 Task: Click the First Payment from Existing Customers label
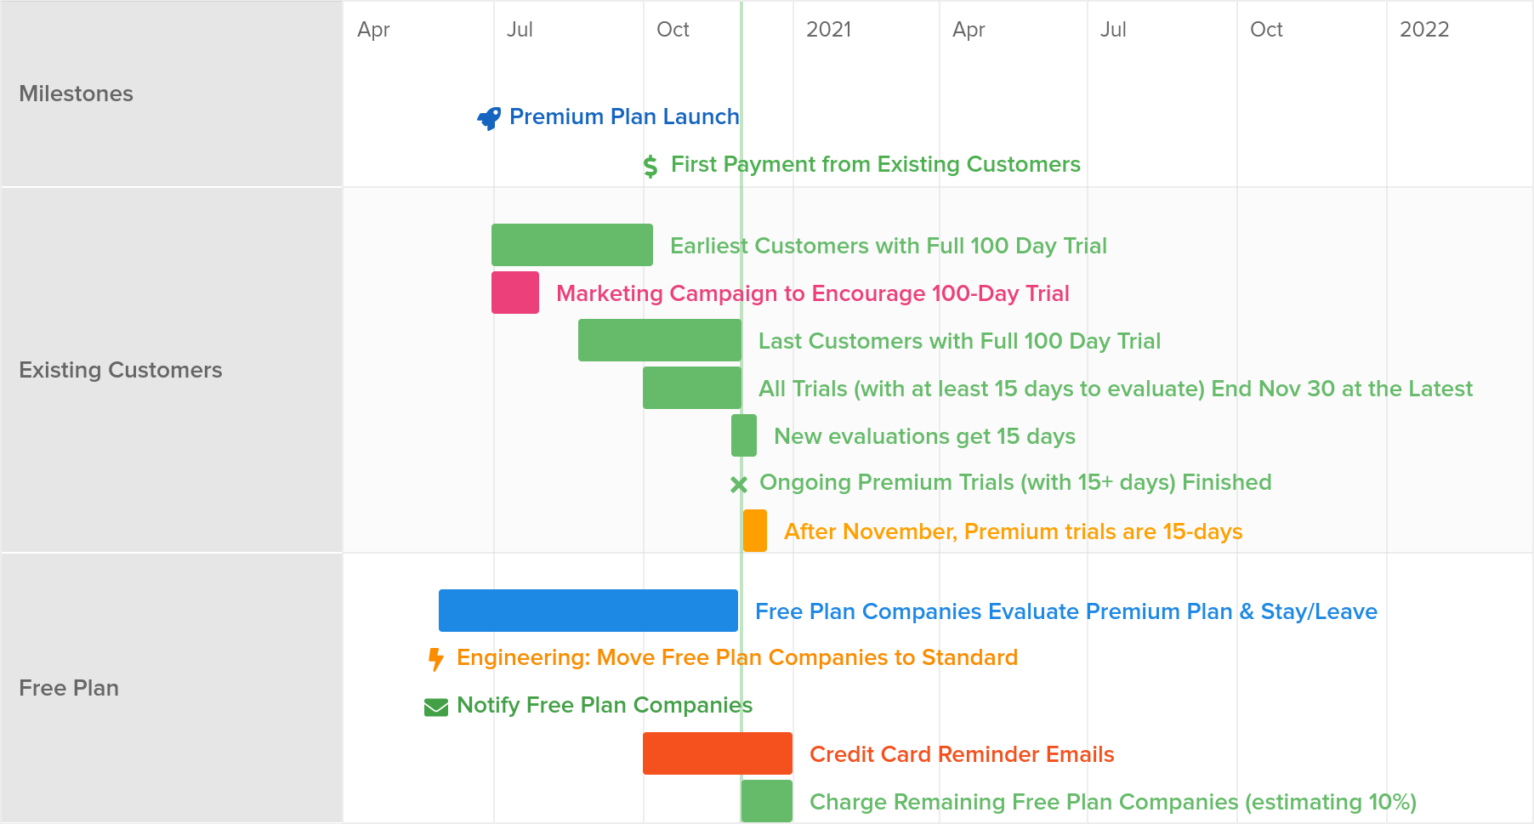876,164
